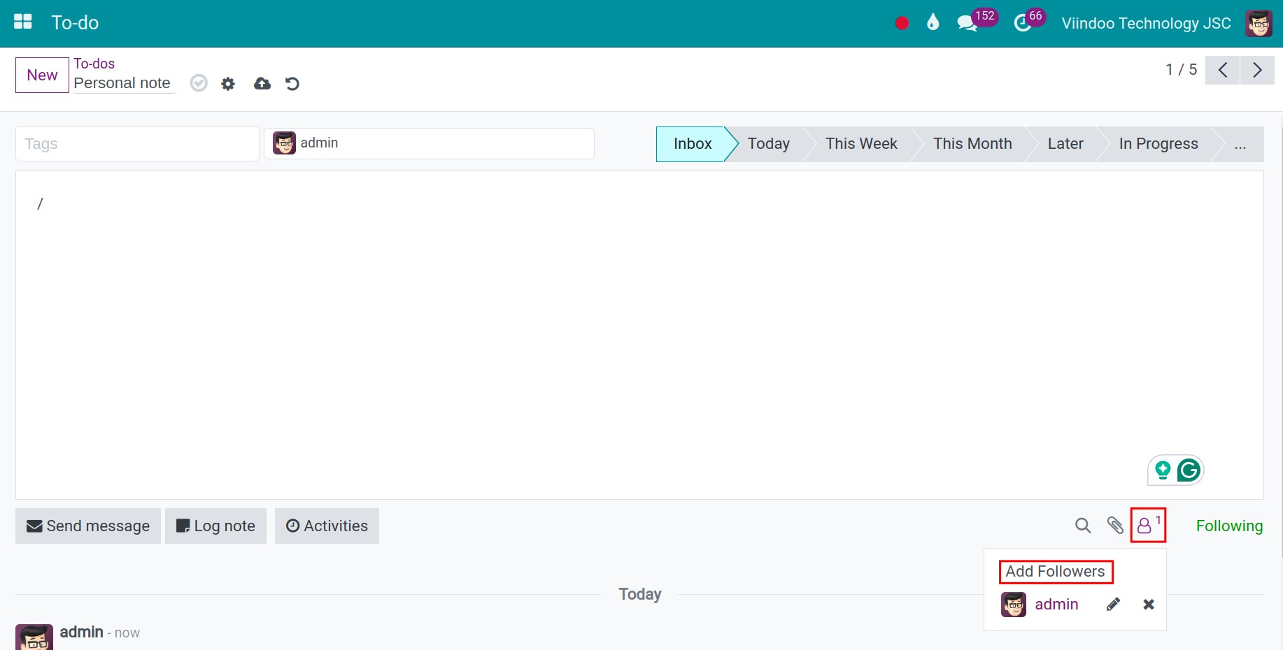
Task: Click Send message button
Action: tap(88, 526)
